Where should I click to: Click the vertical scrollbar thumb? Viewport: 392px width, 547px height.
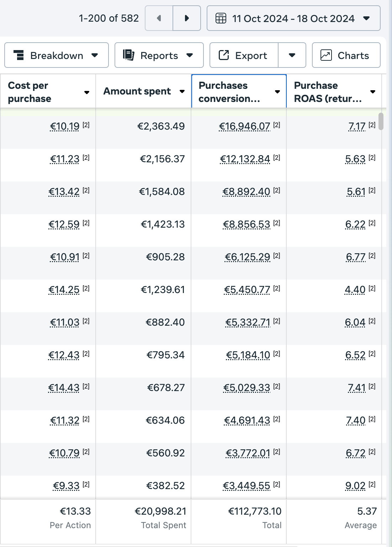click(x=381, y=121)
